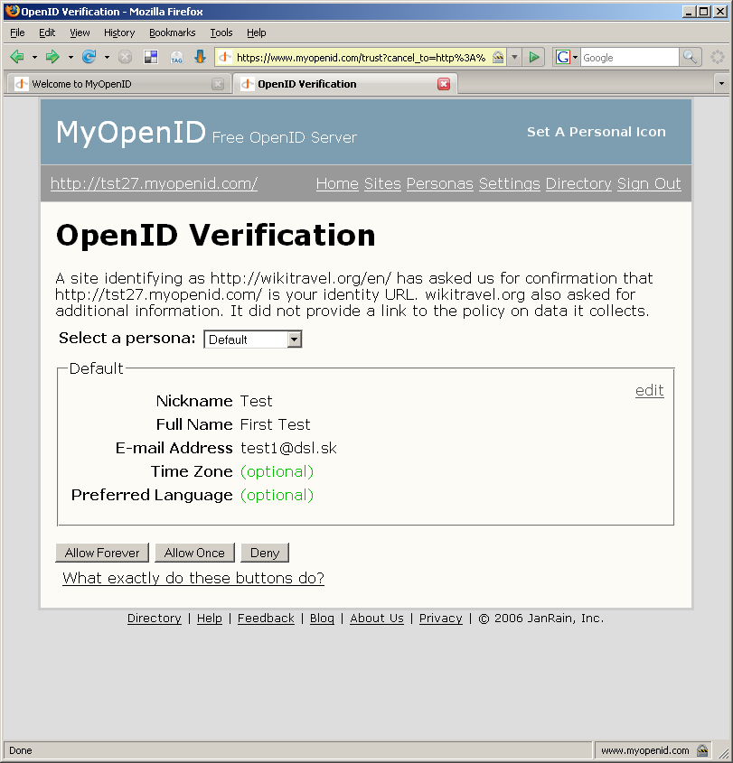Open the Bookmarks menu
This screenshot has width=733, height=763.
tap(173, 33)
